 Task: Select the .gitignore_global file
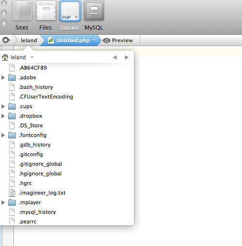click(67, 164)
